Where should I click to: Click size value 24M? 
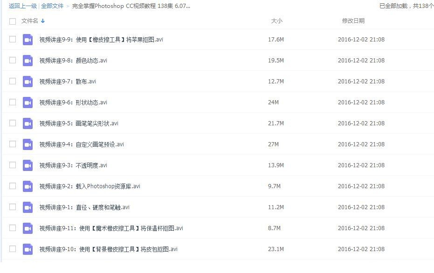pyautogui.click(x=274, y=102)
